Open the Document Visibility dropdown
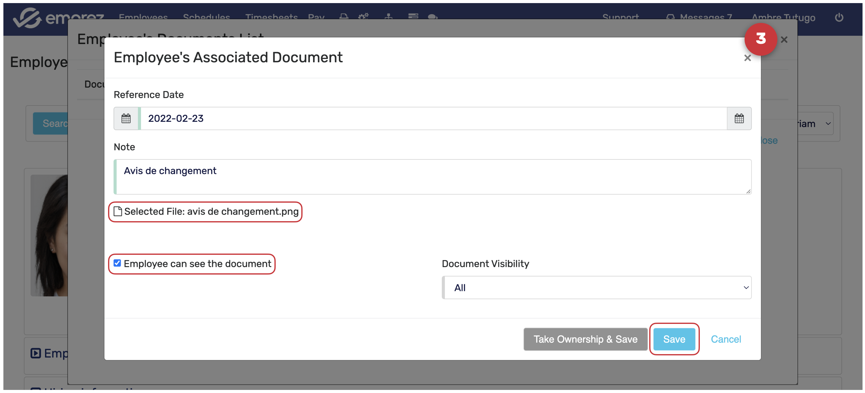 click(x=597, y=288)
